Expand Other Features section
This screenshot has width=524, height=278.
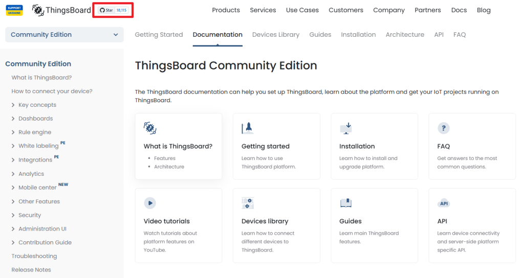(x=13, y=201)
